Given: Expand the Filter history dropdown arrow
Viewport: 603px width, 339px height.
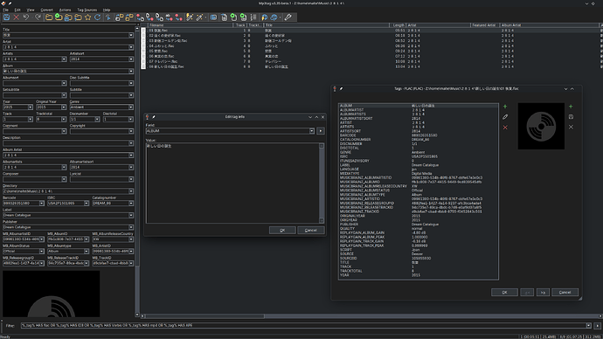Looking at the screenshot, I should click(x=588, y=326).
